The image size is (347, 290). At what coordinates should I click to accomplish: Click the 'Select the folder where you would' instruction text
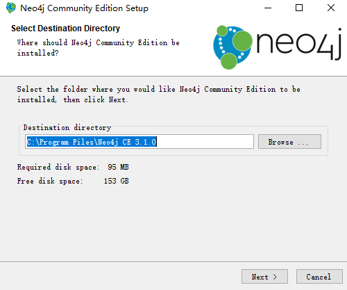tap(158, 95)
